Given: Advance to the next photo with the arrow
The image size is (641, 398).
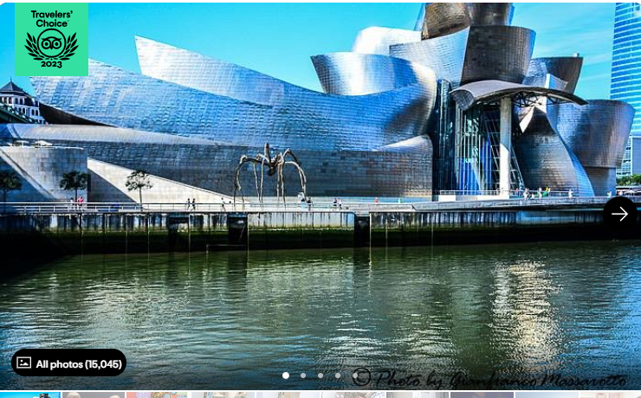Looking at the screenshot, I should [619, 214].
